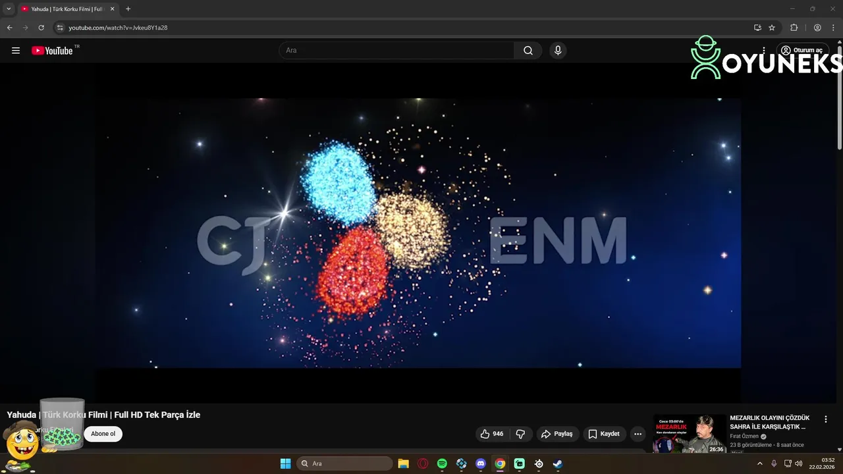The width and height of the screenshot is (843, 474).
Task: Open the Chrome extensions puzzle icon
Action: pyautogui.click(x=794, y=28)
